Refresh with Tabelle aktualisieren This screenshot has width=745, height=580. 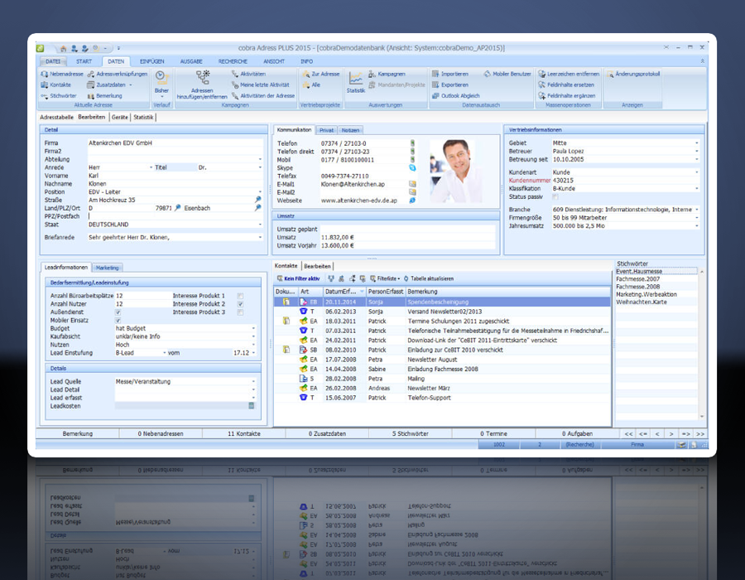pyautogui.click(x=429, y=278)
